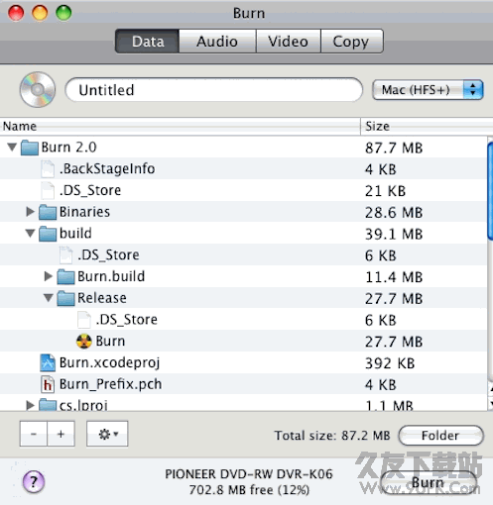Viewport: 493px width, 505px height.
Task: Click the red close window button
Action: tap(16, 13)
